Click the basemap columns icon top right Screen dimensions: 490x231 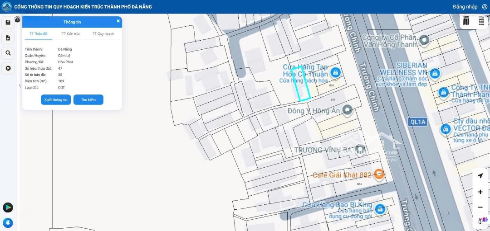pos(466,21)
